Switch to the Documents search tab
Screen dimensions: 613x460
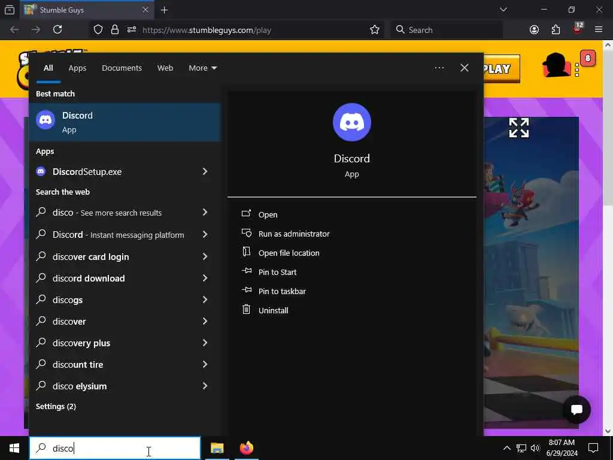coord(122,68)
